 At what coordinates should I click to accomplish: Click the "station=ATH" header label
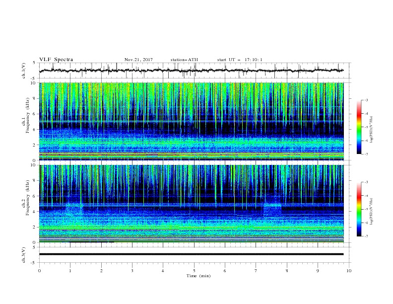(184, 60)
